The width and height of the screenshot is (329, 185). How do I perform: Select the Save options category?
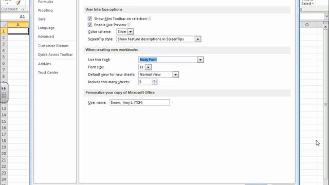tap(42, 19)
